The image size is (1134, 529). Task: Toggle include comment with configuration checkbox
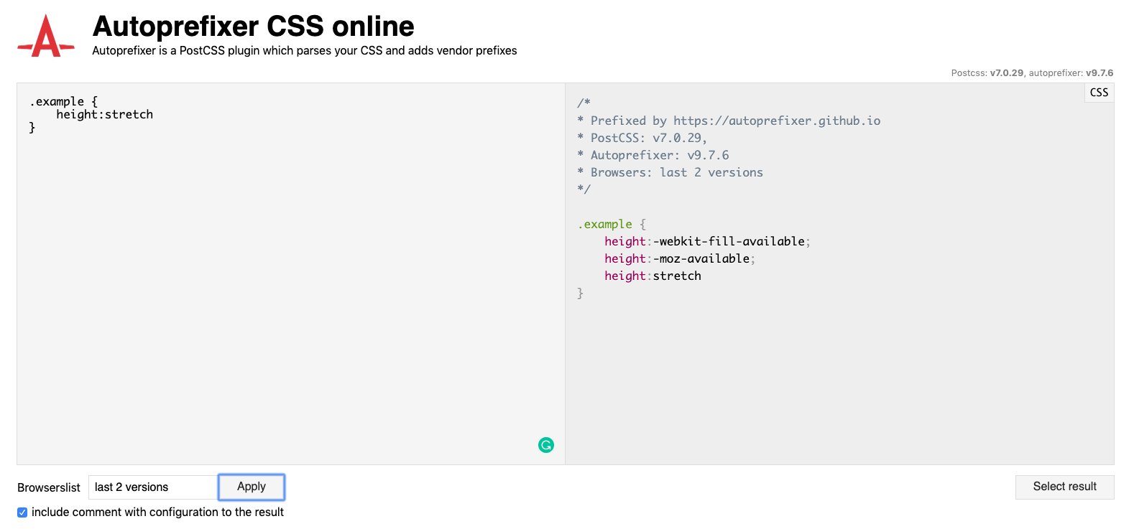pyautogui.click(x=22, y=512)
